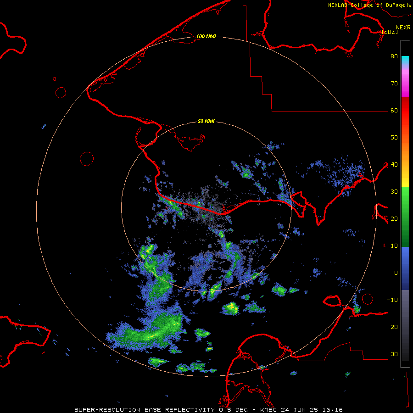Click the 50 value on the dBZ scale

click(394, 138)
